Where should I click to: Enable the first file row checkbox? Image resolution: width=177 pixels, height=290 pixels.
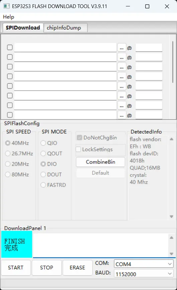point(10,47)
